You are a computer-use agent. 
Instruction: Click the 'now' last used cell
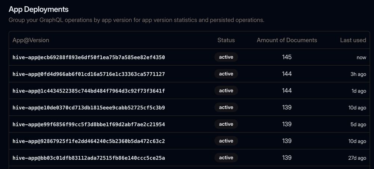[x=361, y=57]
